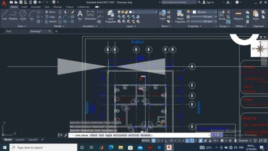
Task: Toggle ortho mode in status bar
Action: point(166,141)
